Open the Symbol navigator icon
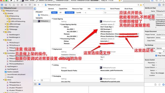 click(x=6, y=5)
